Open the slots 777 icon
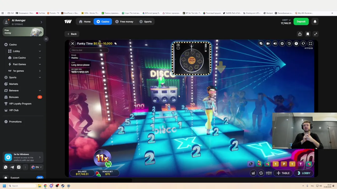This screenshot has height=189, width=337. coord(269,173)
